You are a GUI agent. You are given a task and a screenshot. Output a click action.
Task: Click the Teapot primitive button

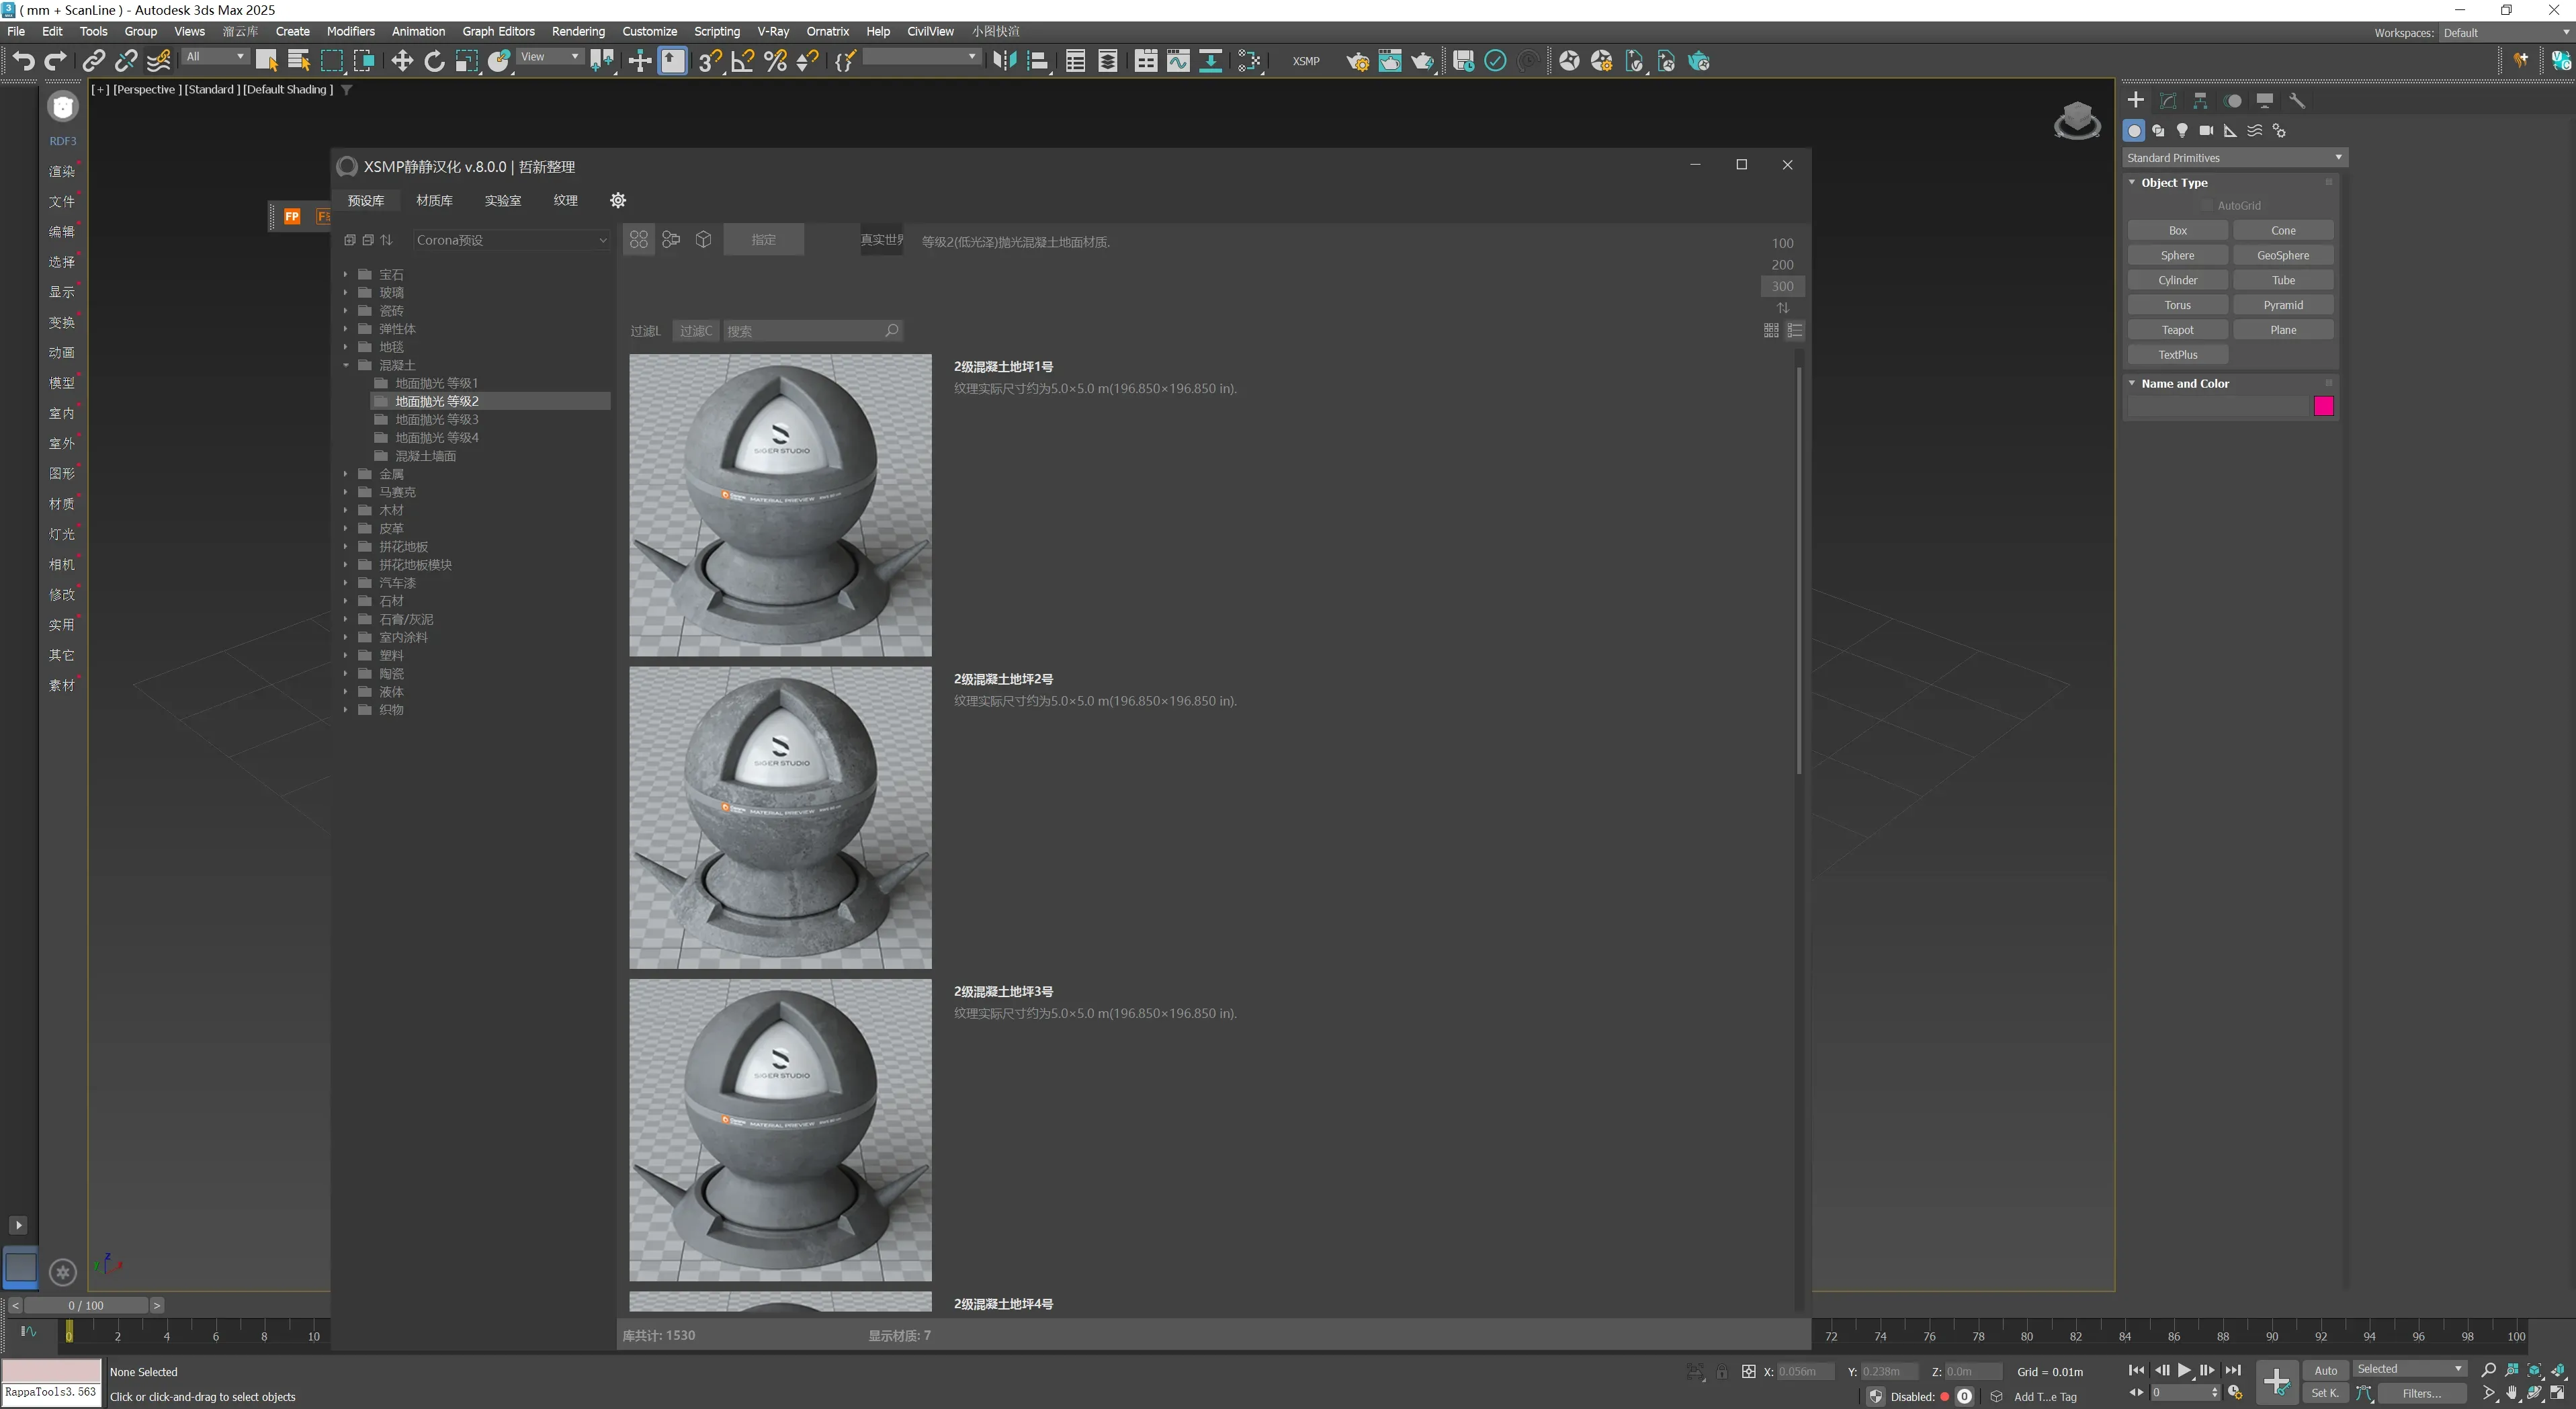(2177, 330)
